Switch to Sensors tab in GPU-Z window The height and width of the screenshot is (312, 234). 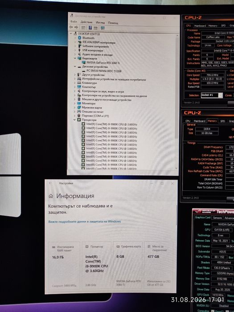218,218
